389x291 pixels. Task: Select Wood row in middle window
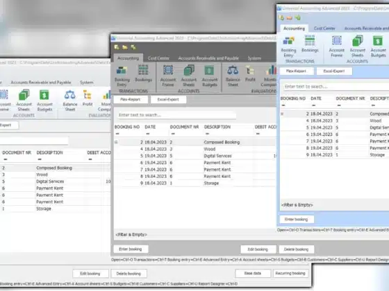(x=195, y=149)
